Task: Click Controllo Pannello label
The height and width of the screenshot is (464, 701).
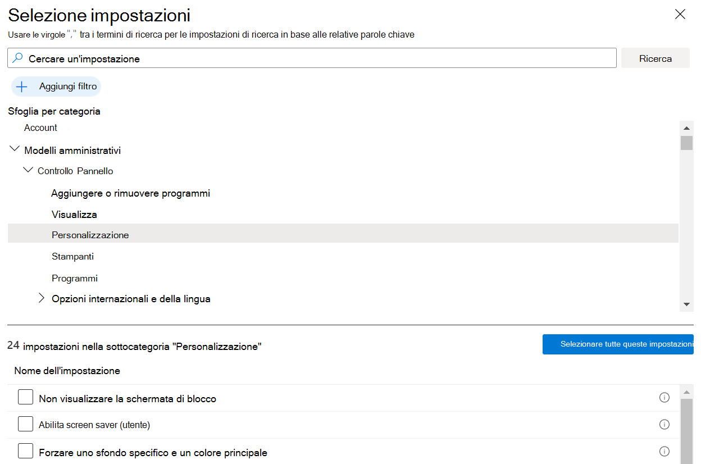Action: pos(75,171)
